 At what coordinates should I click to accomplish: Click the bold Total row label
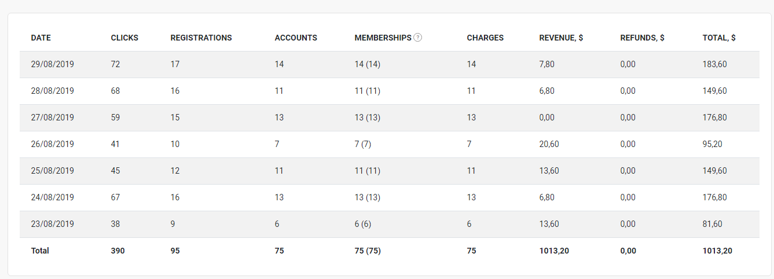40,251
